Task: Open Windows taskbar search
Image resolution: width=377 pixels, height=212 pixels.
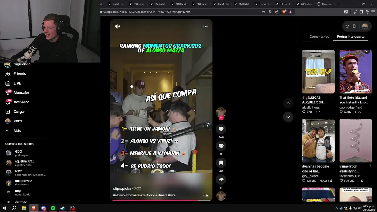Action: pyautogui.click(x=14, y=208)
